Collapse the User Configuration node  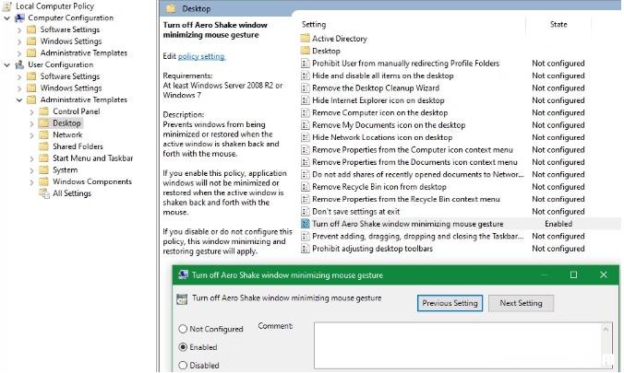coord(6,64)
